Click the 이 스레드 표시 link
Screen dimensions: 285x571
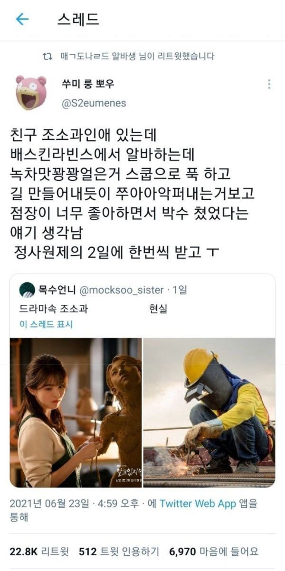click(46, 325)
